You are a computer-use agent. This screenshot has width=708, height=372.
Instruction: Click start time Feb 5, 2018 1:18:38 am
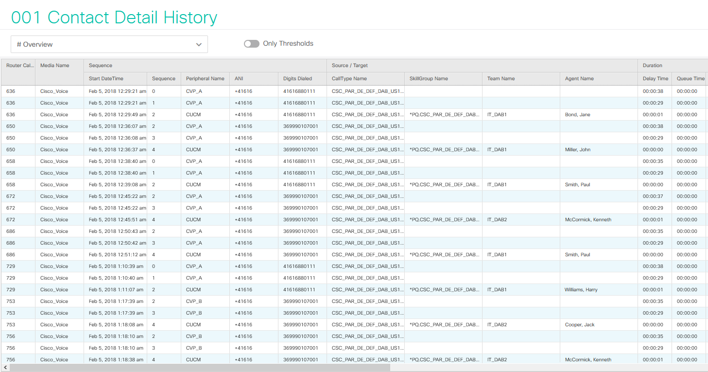116,360
